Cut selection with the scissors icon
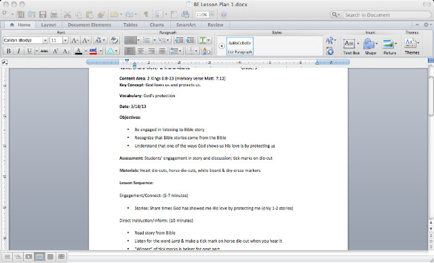 pos(67,14)
